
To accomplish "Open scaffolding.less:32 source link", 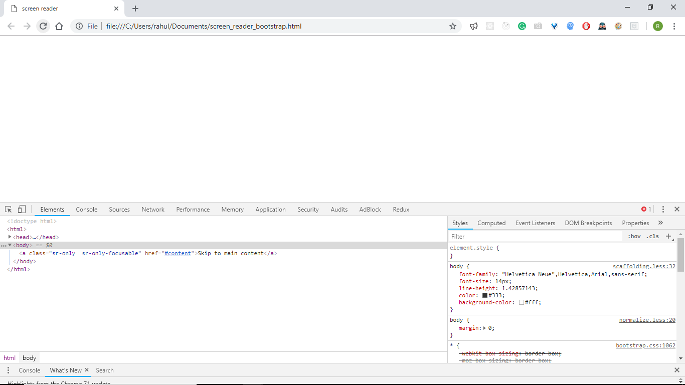I will coord(644,267).
